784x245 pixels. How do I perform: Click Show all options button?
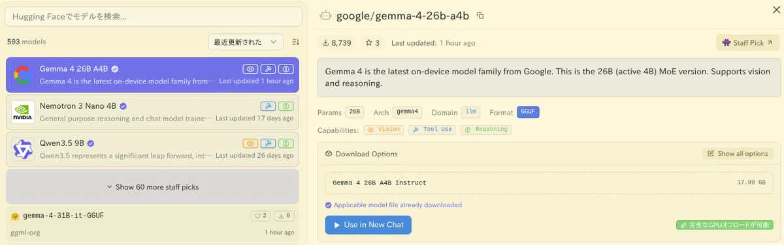738,154
